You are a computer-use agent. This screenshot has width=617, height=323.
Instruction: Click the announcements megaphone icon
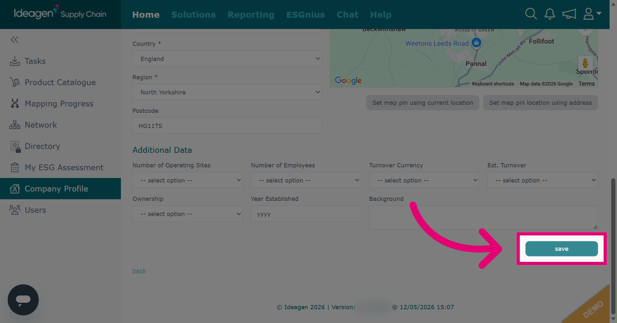[569, 14]
